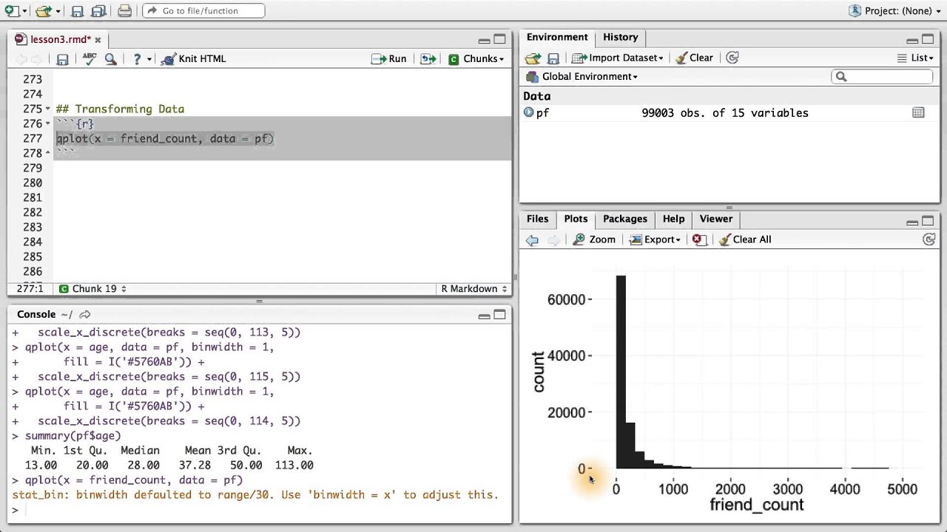This screenshot has width=947, height=532.
Task: Close the lesson3.rmd tab
Action: click(x=98, y=40)
